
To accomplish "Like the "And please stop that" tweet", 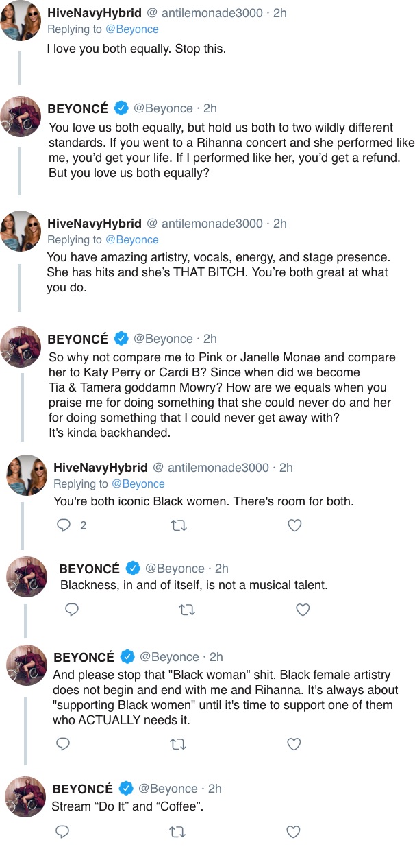I will click(294, 744).
